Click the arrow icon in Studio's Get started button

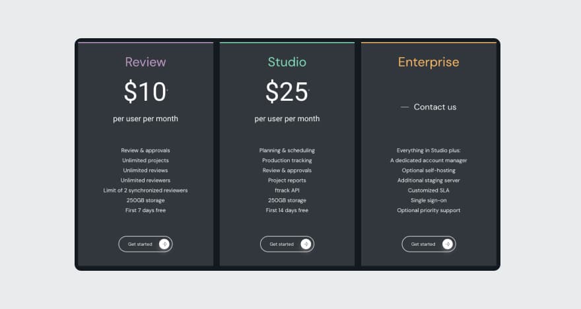tap(306, 244)
